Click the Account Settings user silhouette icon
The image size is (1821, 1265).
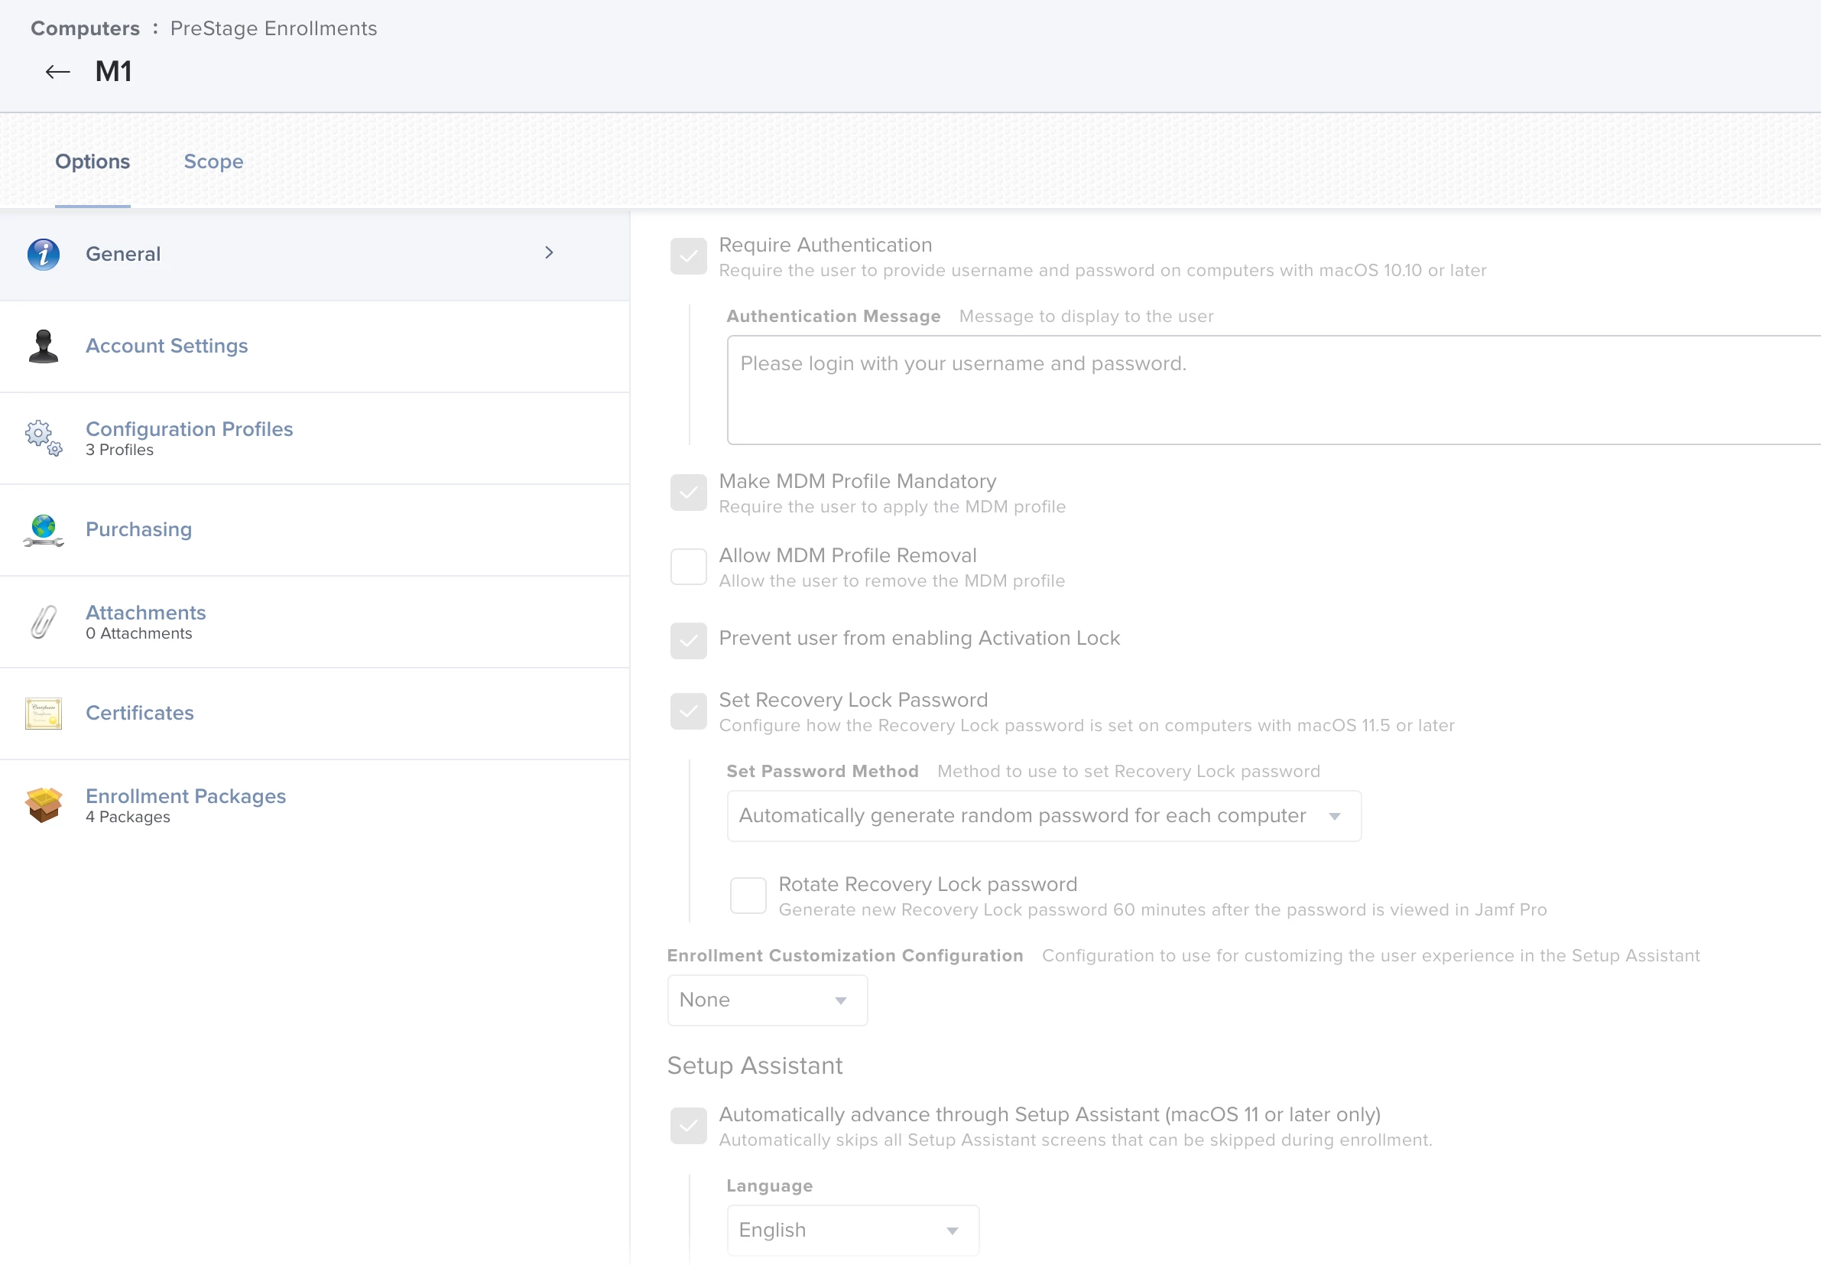click(44, 346)
